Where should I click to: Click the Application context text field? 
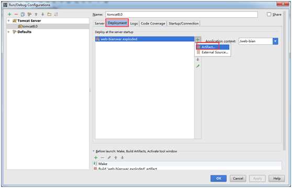click(x=256, y=41)
